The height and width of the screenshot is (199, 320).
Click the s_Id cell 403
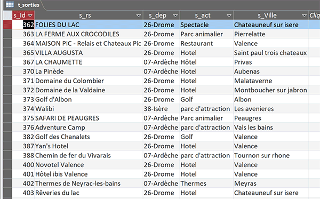coord(23,193)
